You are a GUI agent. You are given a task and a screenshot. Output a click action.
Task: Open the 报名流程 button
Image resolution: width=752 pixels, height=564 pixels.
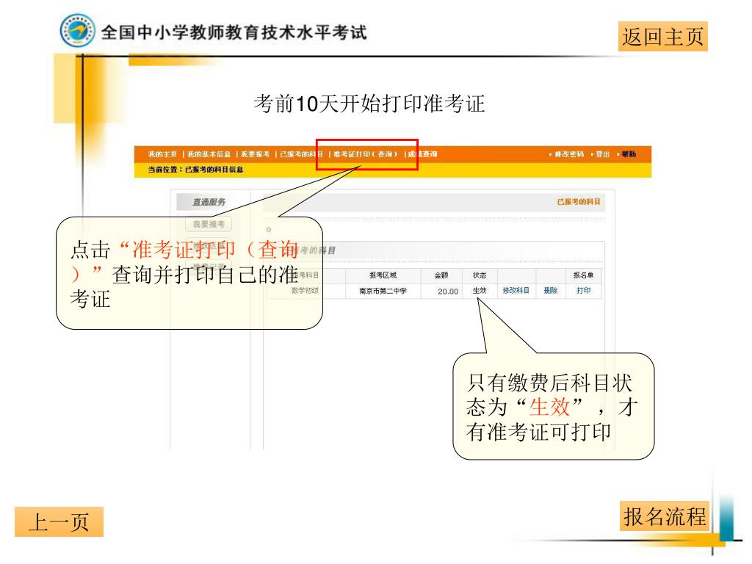point(664,516)
